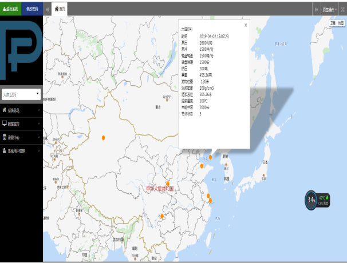Click the blue 修改密码 button
Viewport: 347px width, 263px height.
point(32,9)
